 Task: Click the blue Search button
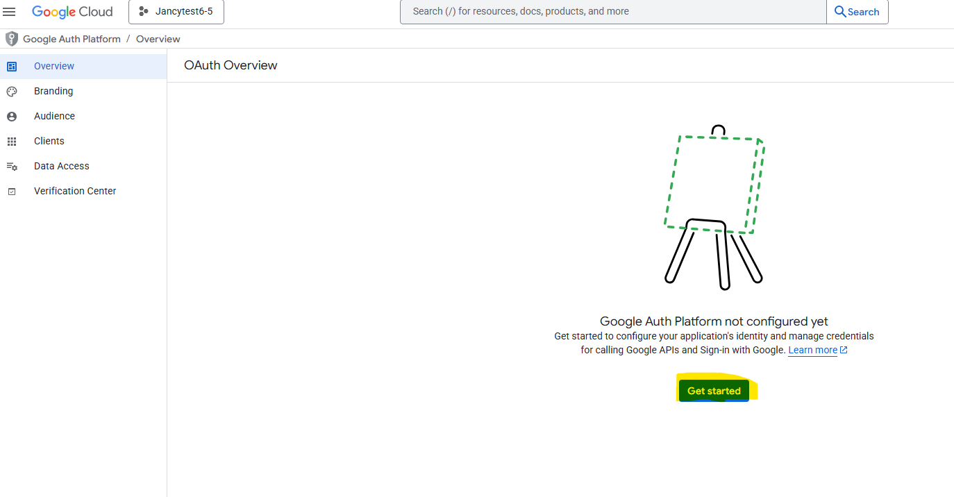pyautogui.click(x=857, y=12)
